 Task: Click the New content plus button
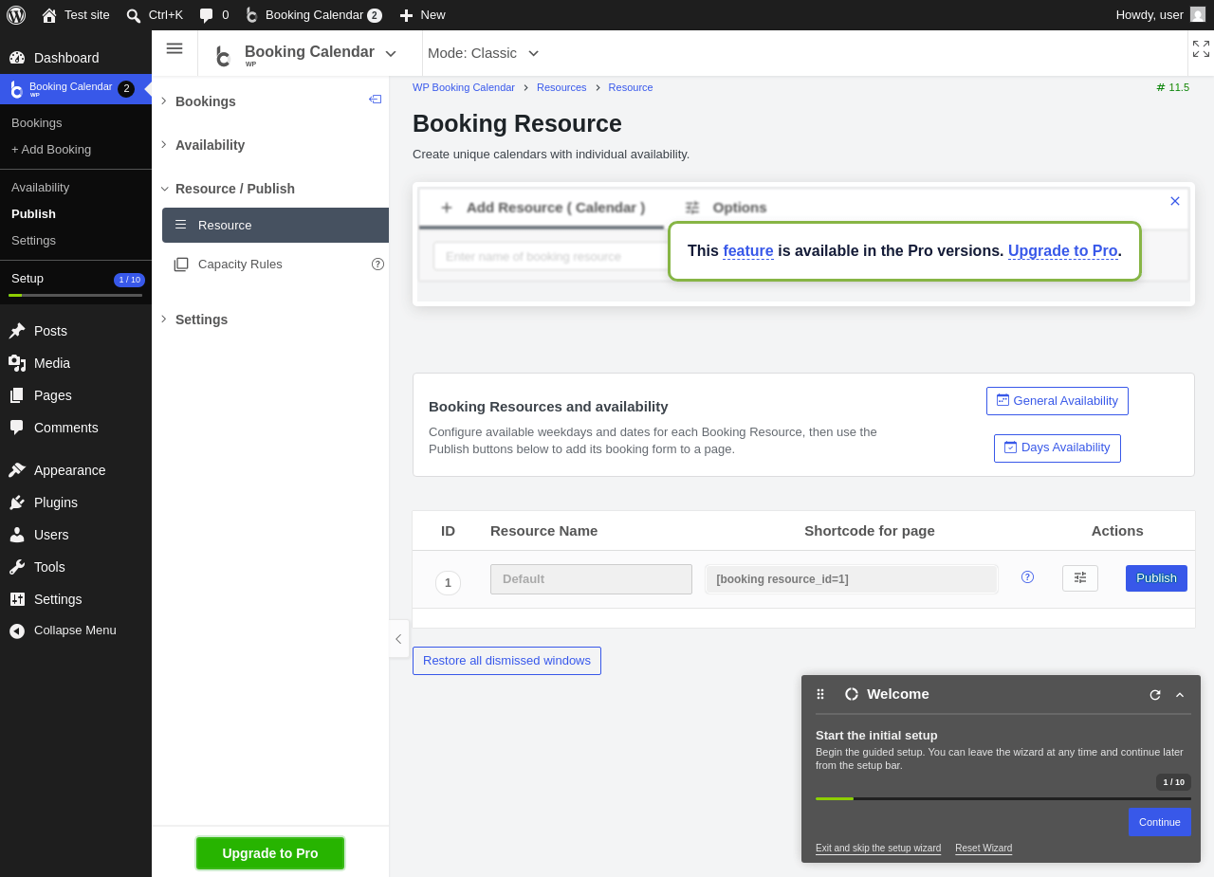tap(422, 15)
